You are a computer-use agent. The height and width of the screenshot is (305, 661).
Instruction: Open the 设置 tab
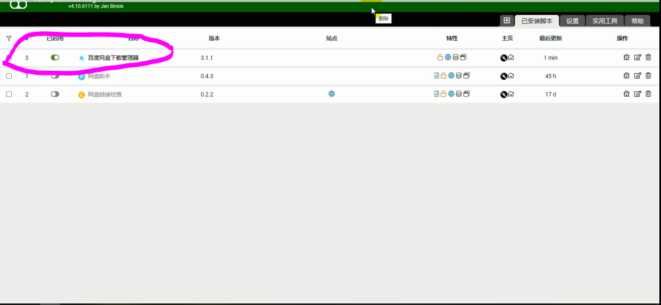pyautogui.click(x=572, y=21)
